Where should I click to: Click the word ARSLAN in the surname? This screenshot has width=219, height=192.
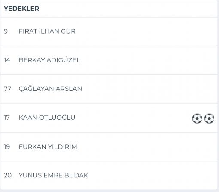click(69, 89)
